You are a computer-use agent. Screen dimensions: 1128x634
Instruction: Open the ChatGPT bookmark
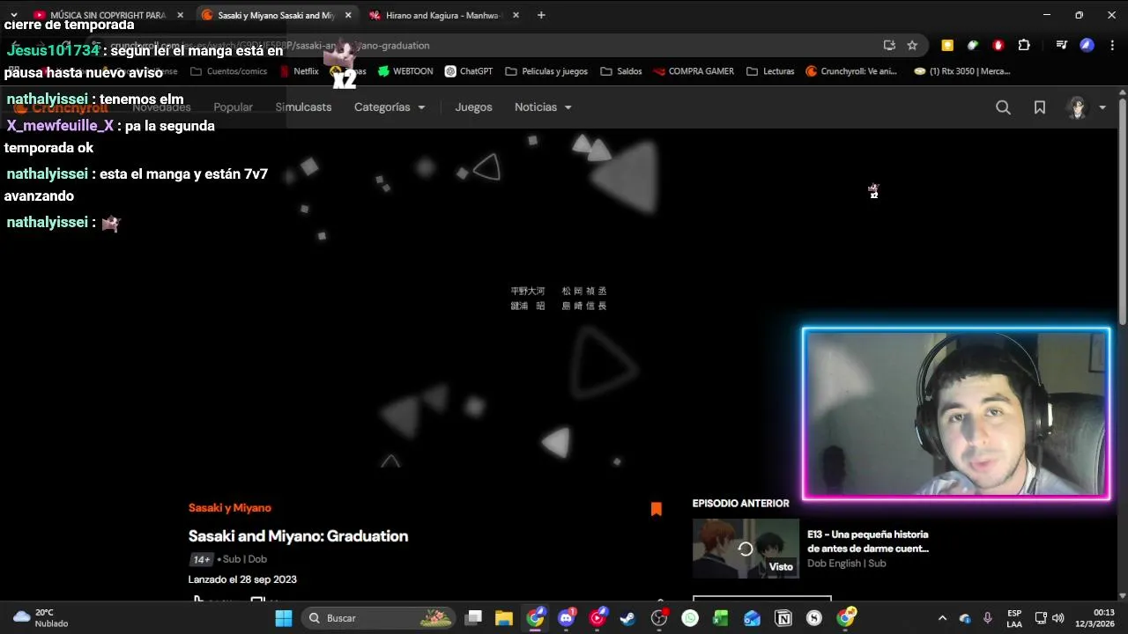coord(469,71)
